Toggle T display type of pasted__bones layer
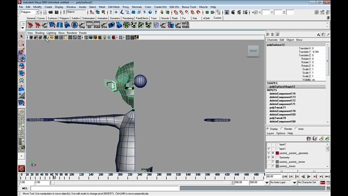 click(x=273, y=166)
